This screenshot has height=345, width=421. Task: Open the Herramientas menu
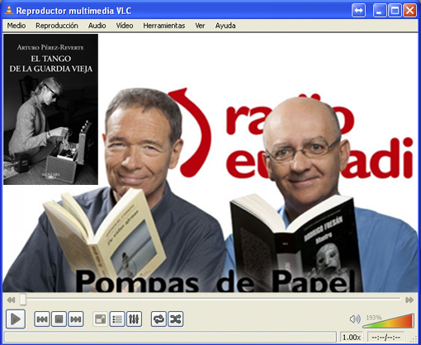pyautogui.click(x=164, y=26)
